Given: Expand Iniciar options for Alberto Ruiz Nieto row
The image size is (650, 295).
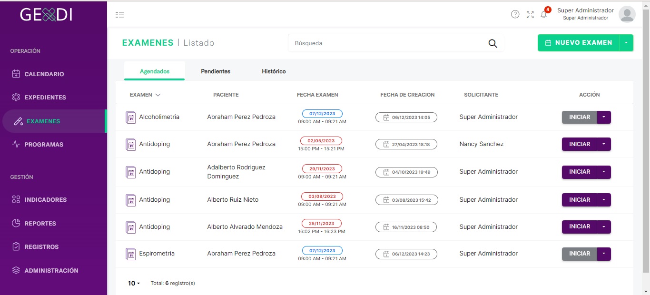Looking at the screenshot, I should coord(604,200).
